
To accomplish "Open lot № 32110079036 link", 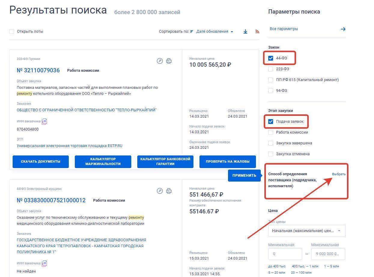I will coord(38,71).
